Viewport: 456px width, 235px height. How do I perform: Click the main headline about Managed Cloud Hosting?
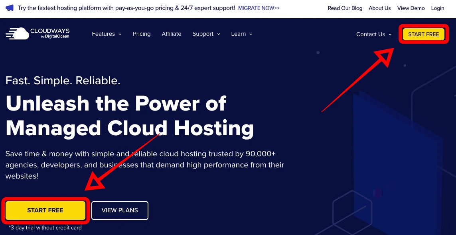(130, 116)
